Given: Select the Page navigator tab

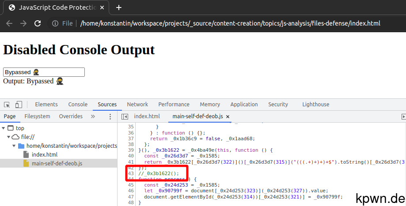Looking at the screenshot, I should [10, 116].
